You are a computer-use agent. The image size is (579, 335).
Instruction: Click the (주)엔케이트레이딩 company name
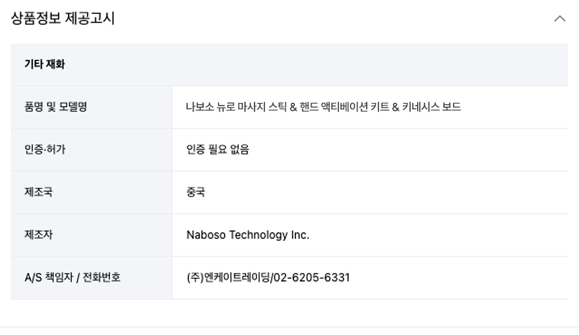(228, 278)
